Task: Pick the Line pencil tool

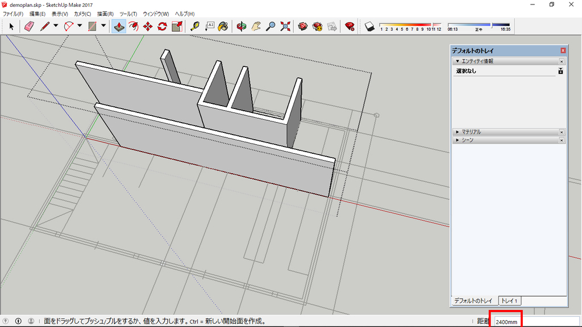Action: [45, 26]
